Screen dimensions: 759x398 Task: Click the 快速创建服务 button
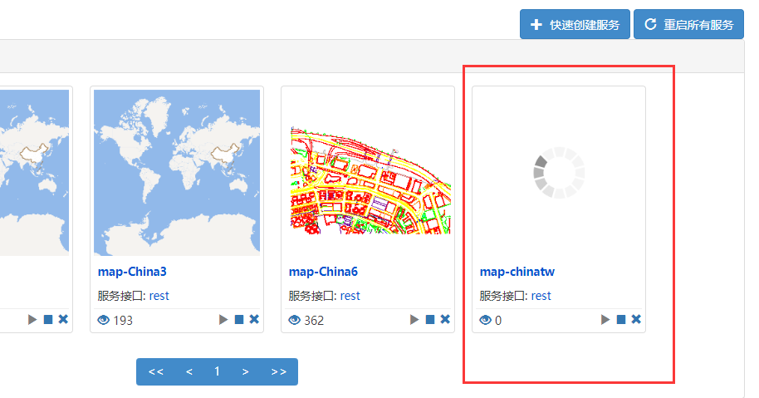pyautogui.click(x=575, y=24)
